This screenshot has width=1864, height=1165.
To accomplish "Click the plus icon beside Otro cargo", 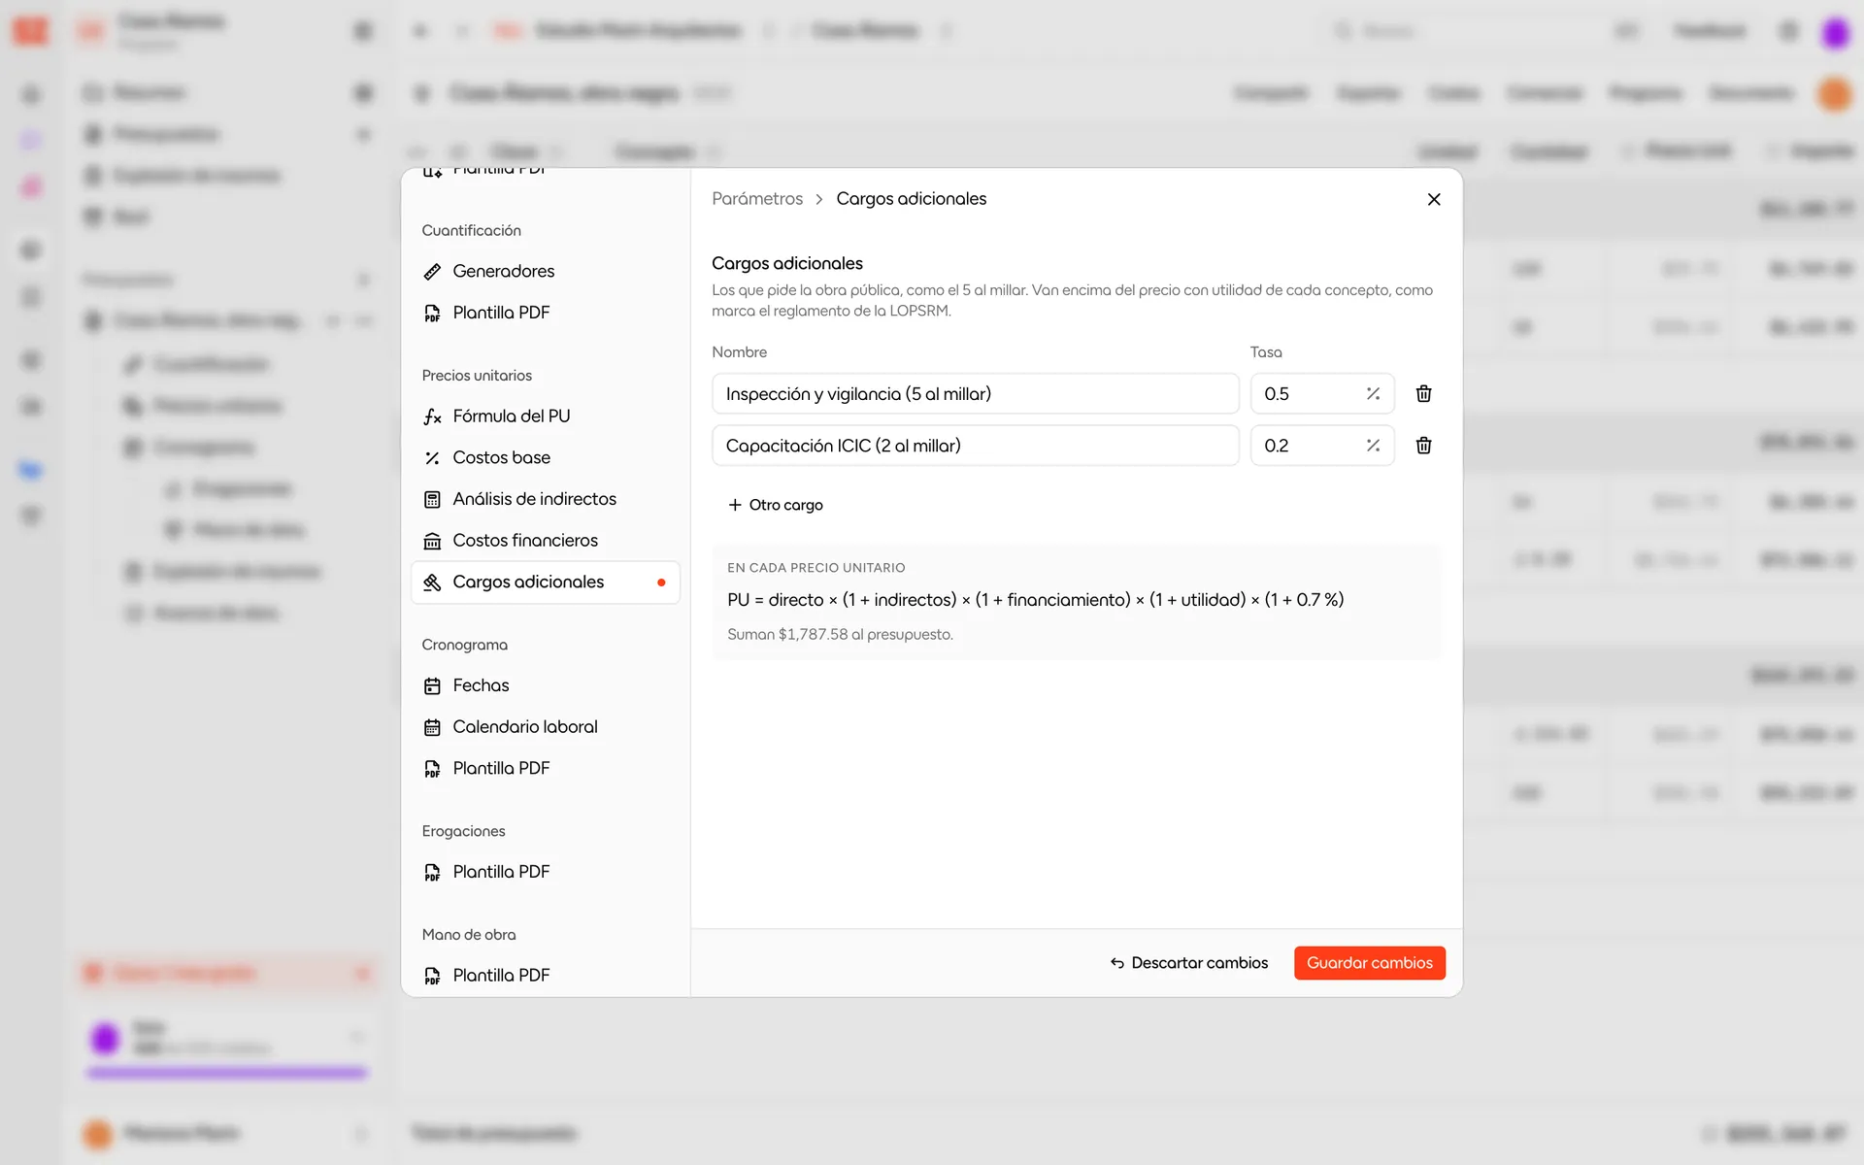I will [735, 505].
